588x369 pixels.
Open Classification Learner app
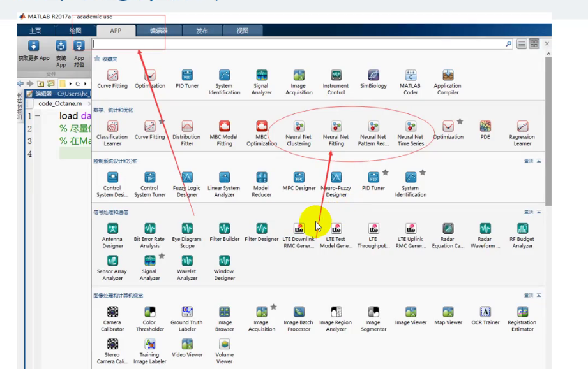[x=112, y=134]
